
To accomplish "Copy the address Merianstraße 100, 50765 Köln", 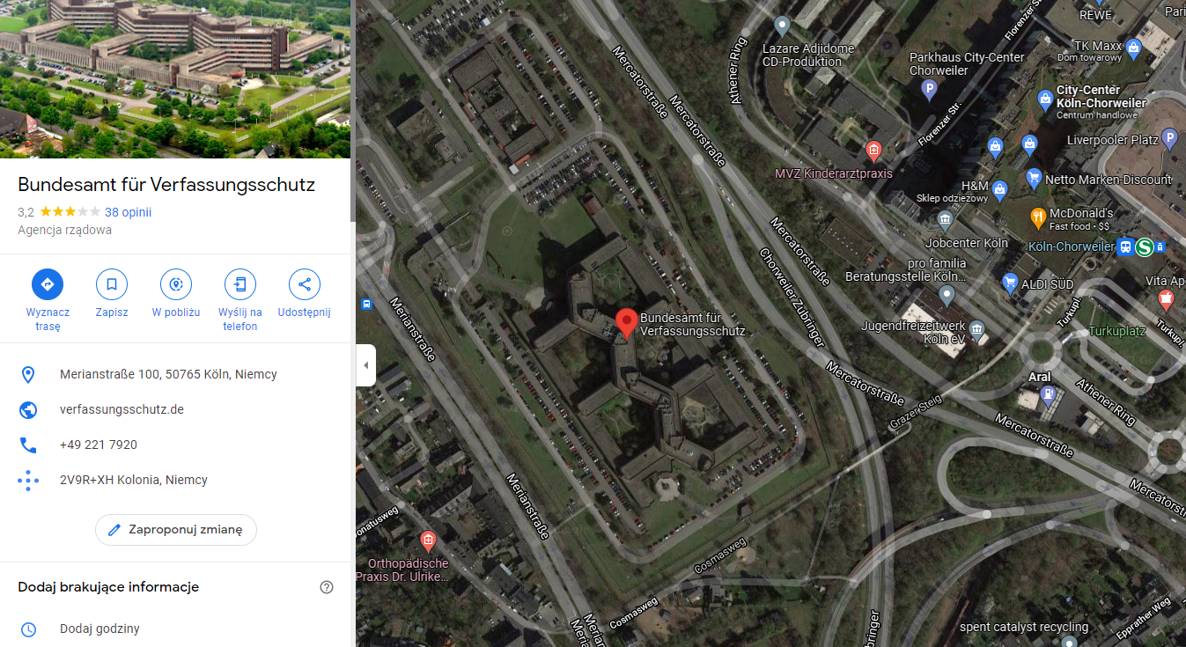I will coord(168,374).
